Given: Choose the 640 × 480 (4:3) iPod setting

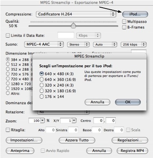Looking at the screenshot, I should tap(42, 74).
